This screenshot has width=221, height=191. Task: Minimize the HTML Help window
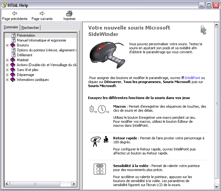click(x=202, y=5)
